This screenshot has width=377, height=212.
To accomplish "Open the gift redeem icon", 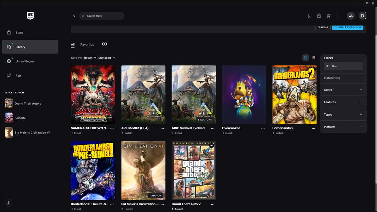I will tap(319, 16).
